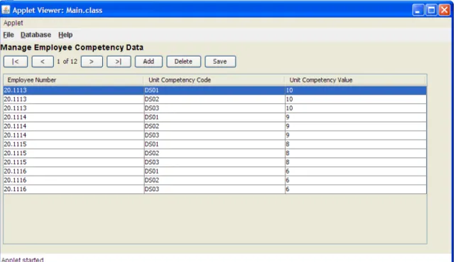This screenshot has width=458, height=262.
Task: Click value 8 in 20.1115 DS02 row
Action: (356, 153)
